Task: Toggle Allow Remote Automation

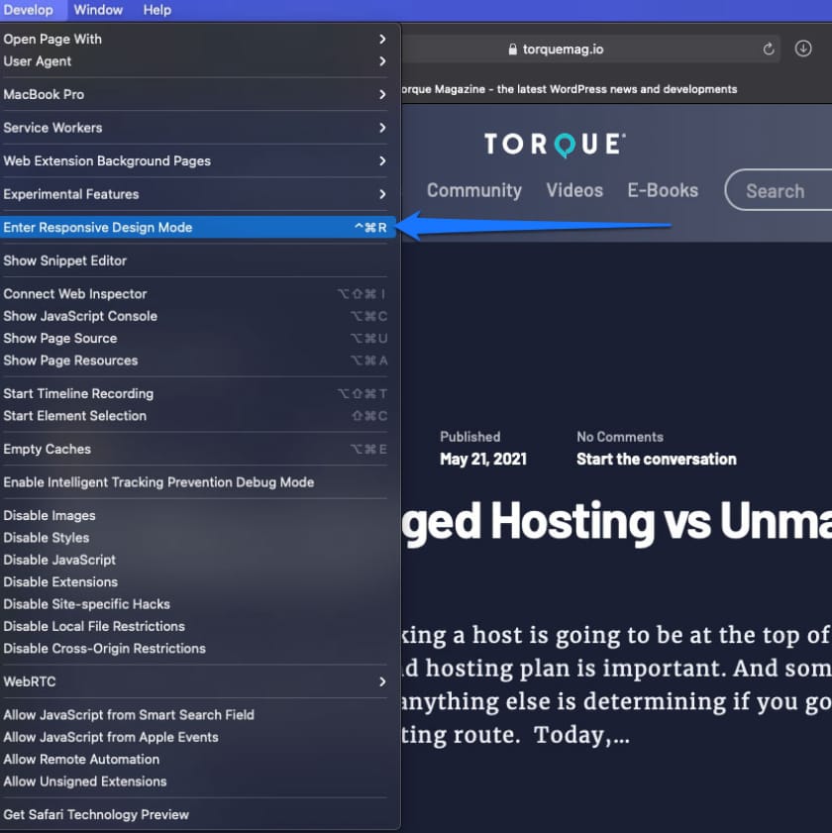Action: point(194,760)
